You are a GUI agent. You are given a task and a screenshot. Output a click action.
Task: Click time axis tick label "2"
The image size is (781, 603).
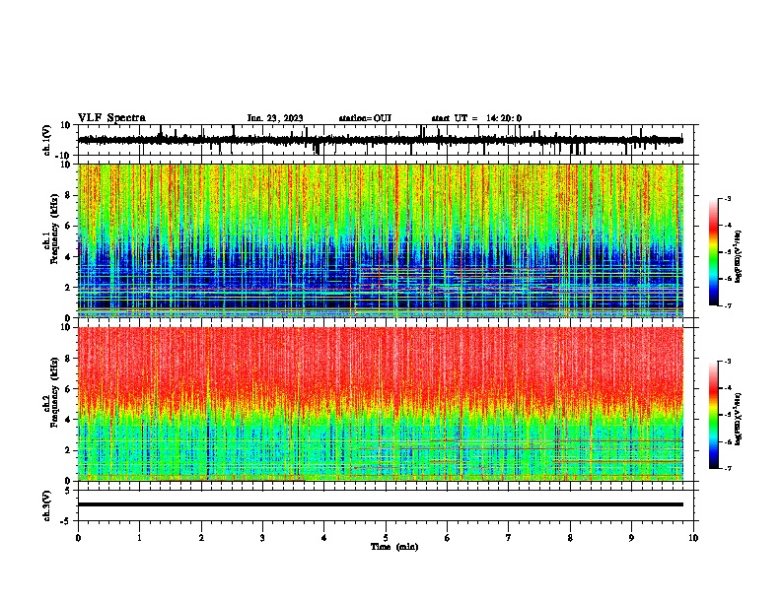coord(201,538)
